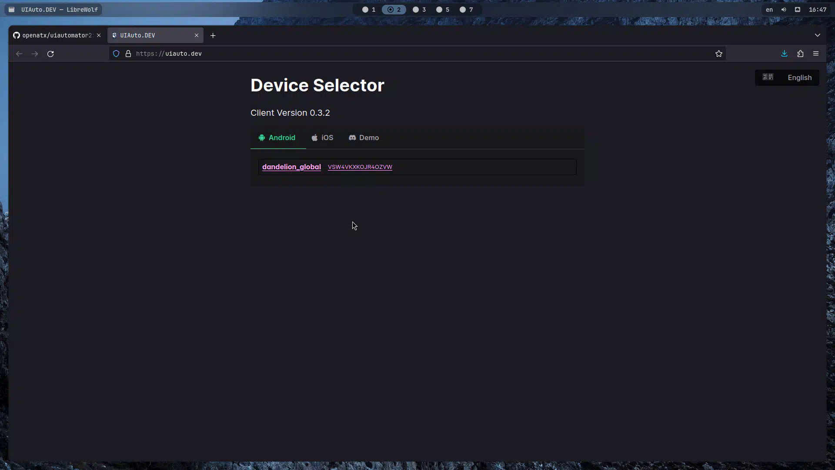
Task: Switch to workspace 1
Action: [369, 10]
